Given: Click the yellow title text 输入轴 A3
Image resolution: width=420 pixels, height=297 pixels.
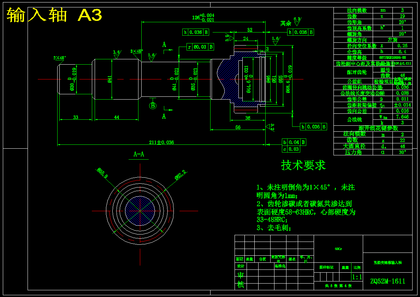Looking at the screenshot, I should [x=54, y=15].
